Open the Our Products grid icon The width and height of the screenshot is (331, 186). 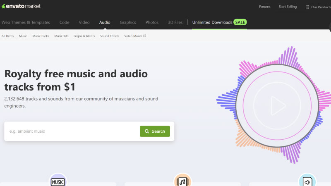(307, 7)
